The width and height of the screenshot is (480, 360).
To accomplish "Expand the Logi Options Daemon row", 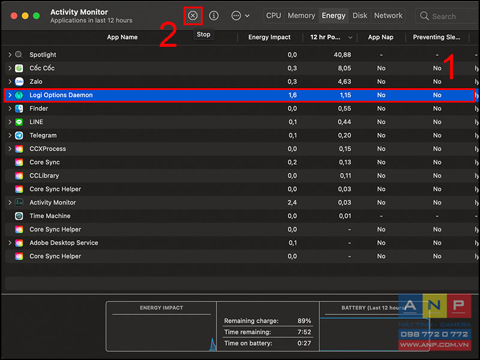I will [10, 95].
